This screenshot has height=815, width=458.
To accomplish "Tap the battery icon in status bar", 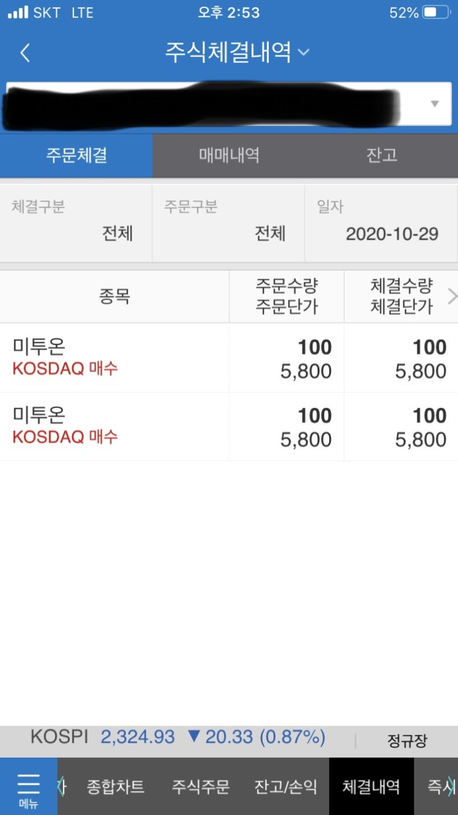I will click(438, 12).
